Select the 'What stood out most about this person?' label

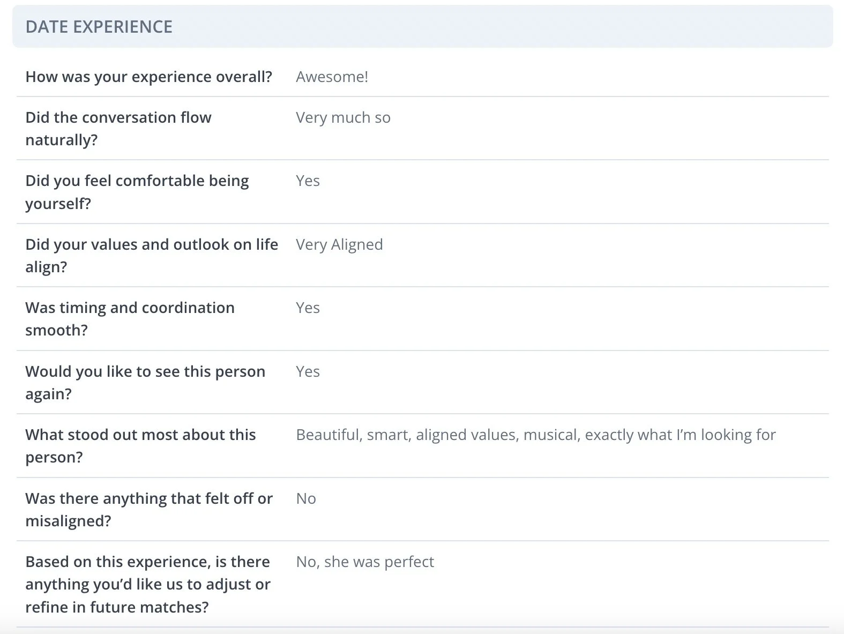click(140, 446)
